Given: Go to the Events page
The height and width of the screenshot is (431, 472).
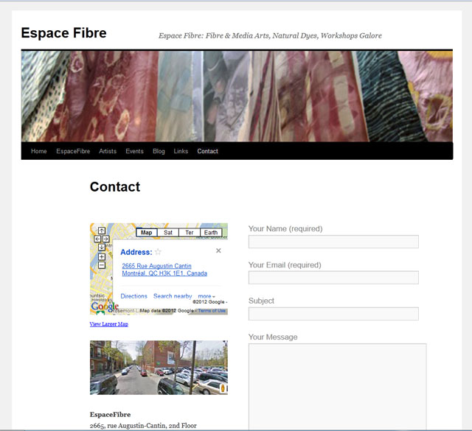Looking at the screenshot, I should pyautogui.click(x=134, y=151).
